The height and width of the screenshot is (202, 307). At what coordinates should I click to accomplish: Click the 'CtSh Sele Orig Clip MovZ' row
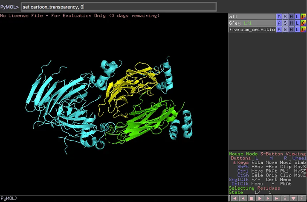point(271,176)
